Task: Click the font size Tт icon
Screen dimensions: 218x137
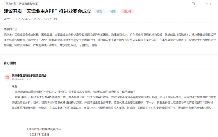Action: click(x=194, y=4)
